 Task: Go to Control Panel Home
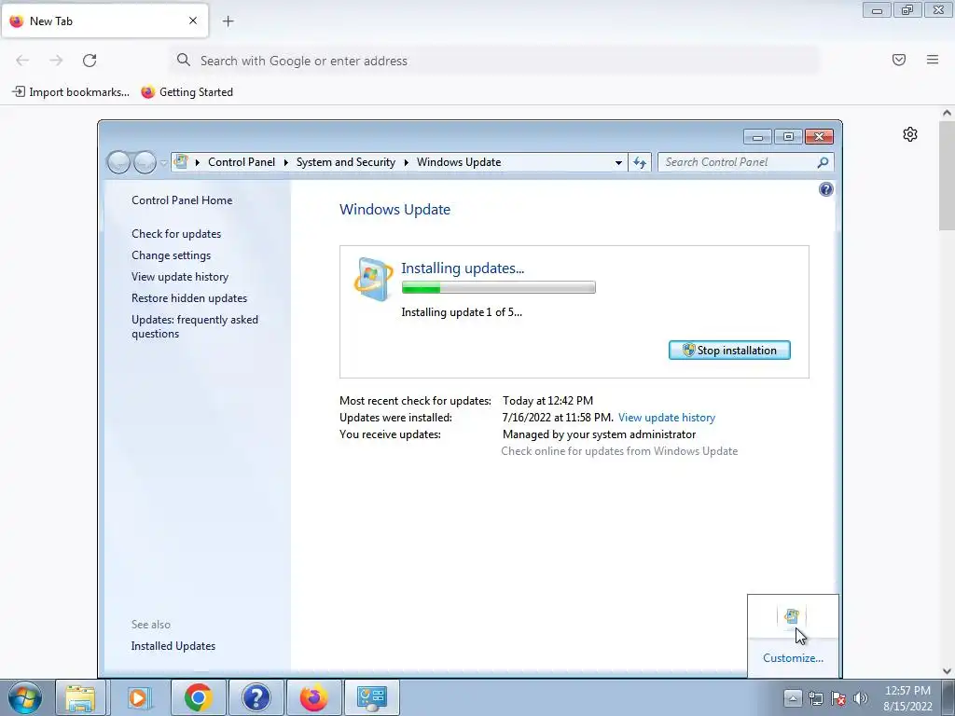pyautogui.click(x=182, y=200)
